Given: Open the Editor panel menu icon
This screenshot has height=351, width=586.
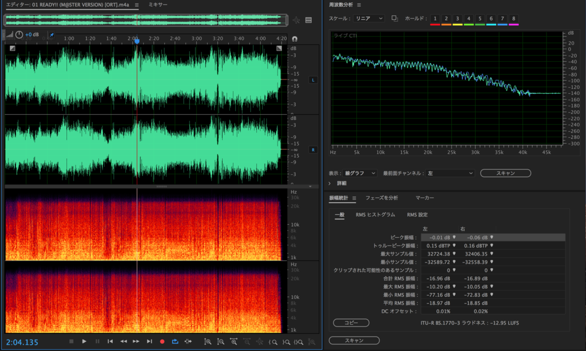Looking at the screenshot, I should pos(136,5).
